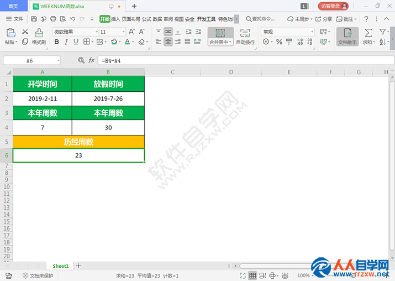Expand font color dropdown arrow

(133, 42)
